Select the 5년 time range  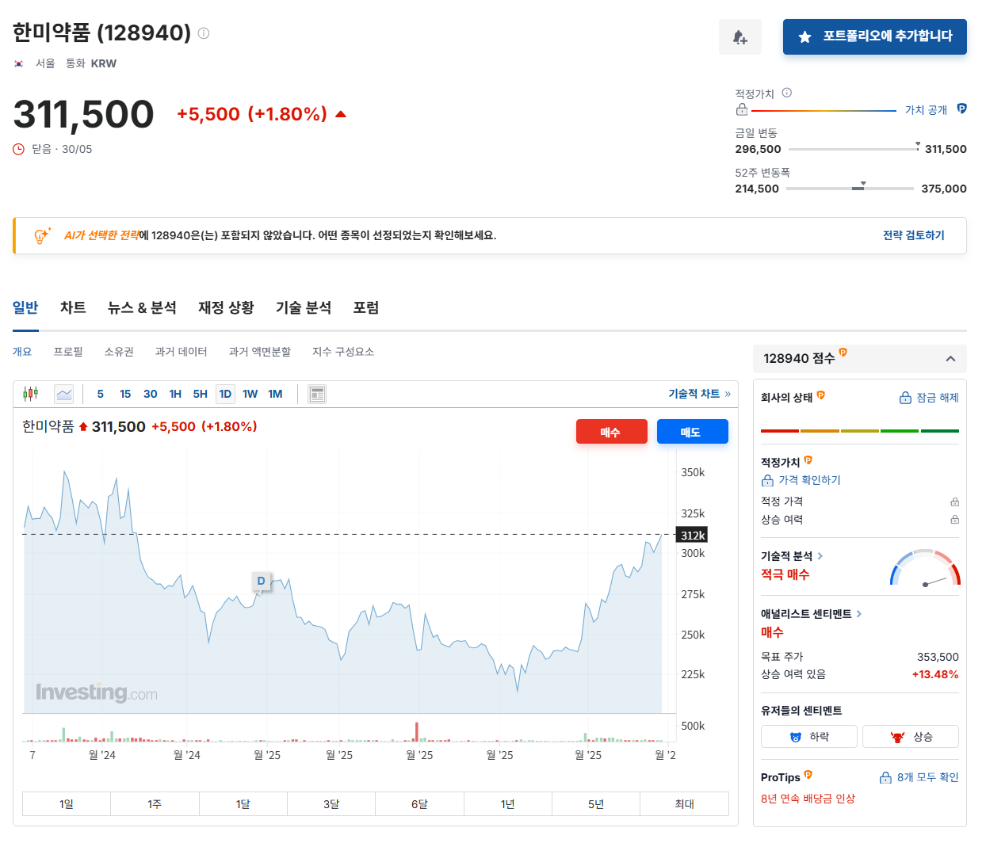pos(596,803)
